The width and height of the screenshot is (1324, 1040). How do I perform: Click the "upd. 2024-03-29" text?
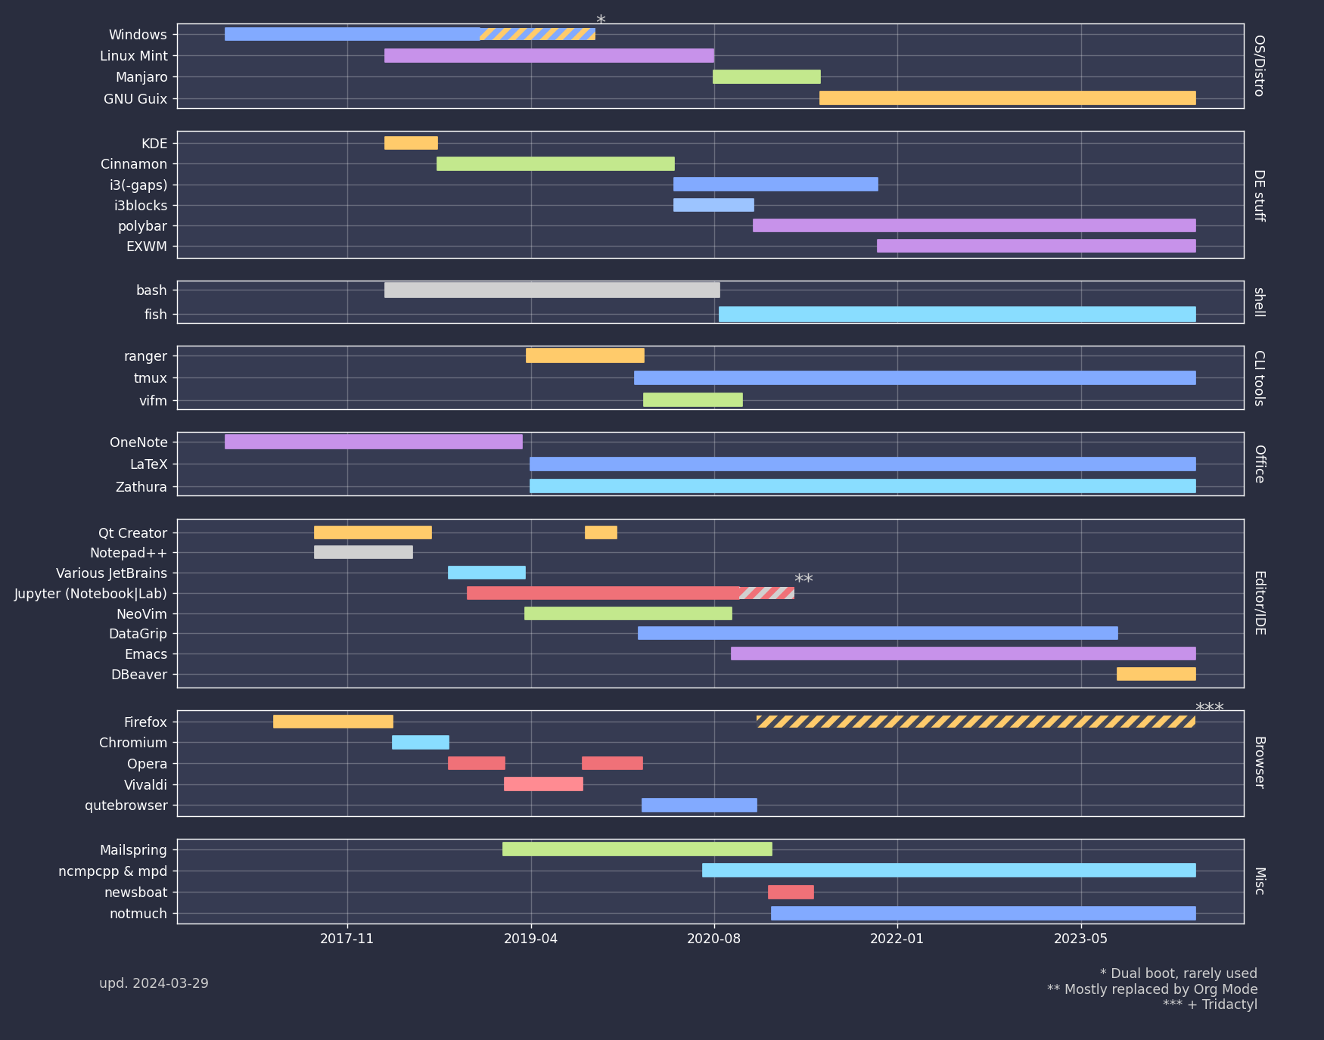tap(154, 983)
